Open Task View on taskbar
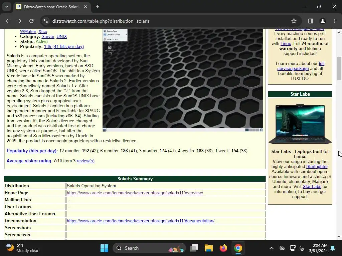Screen dimensions: 342x256 coord(194,248)
